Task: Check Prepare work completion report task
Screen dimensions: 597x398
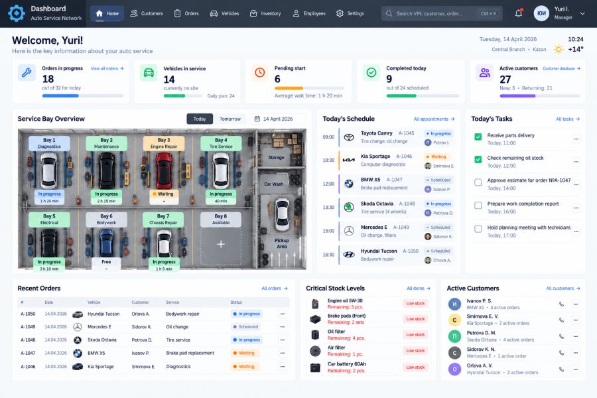Action: pyautogui.click(x=478, y=205)
